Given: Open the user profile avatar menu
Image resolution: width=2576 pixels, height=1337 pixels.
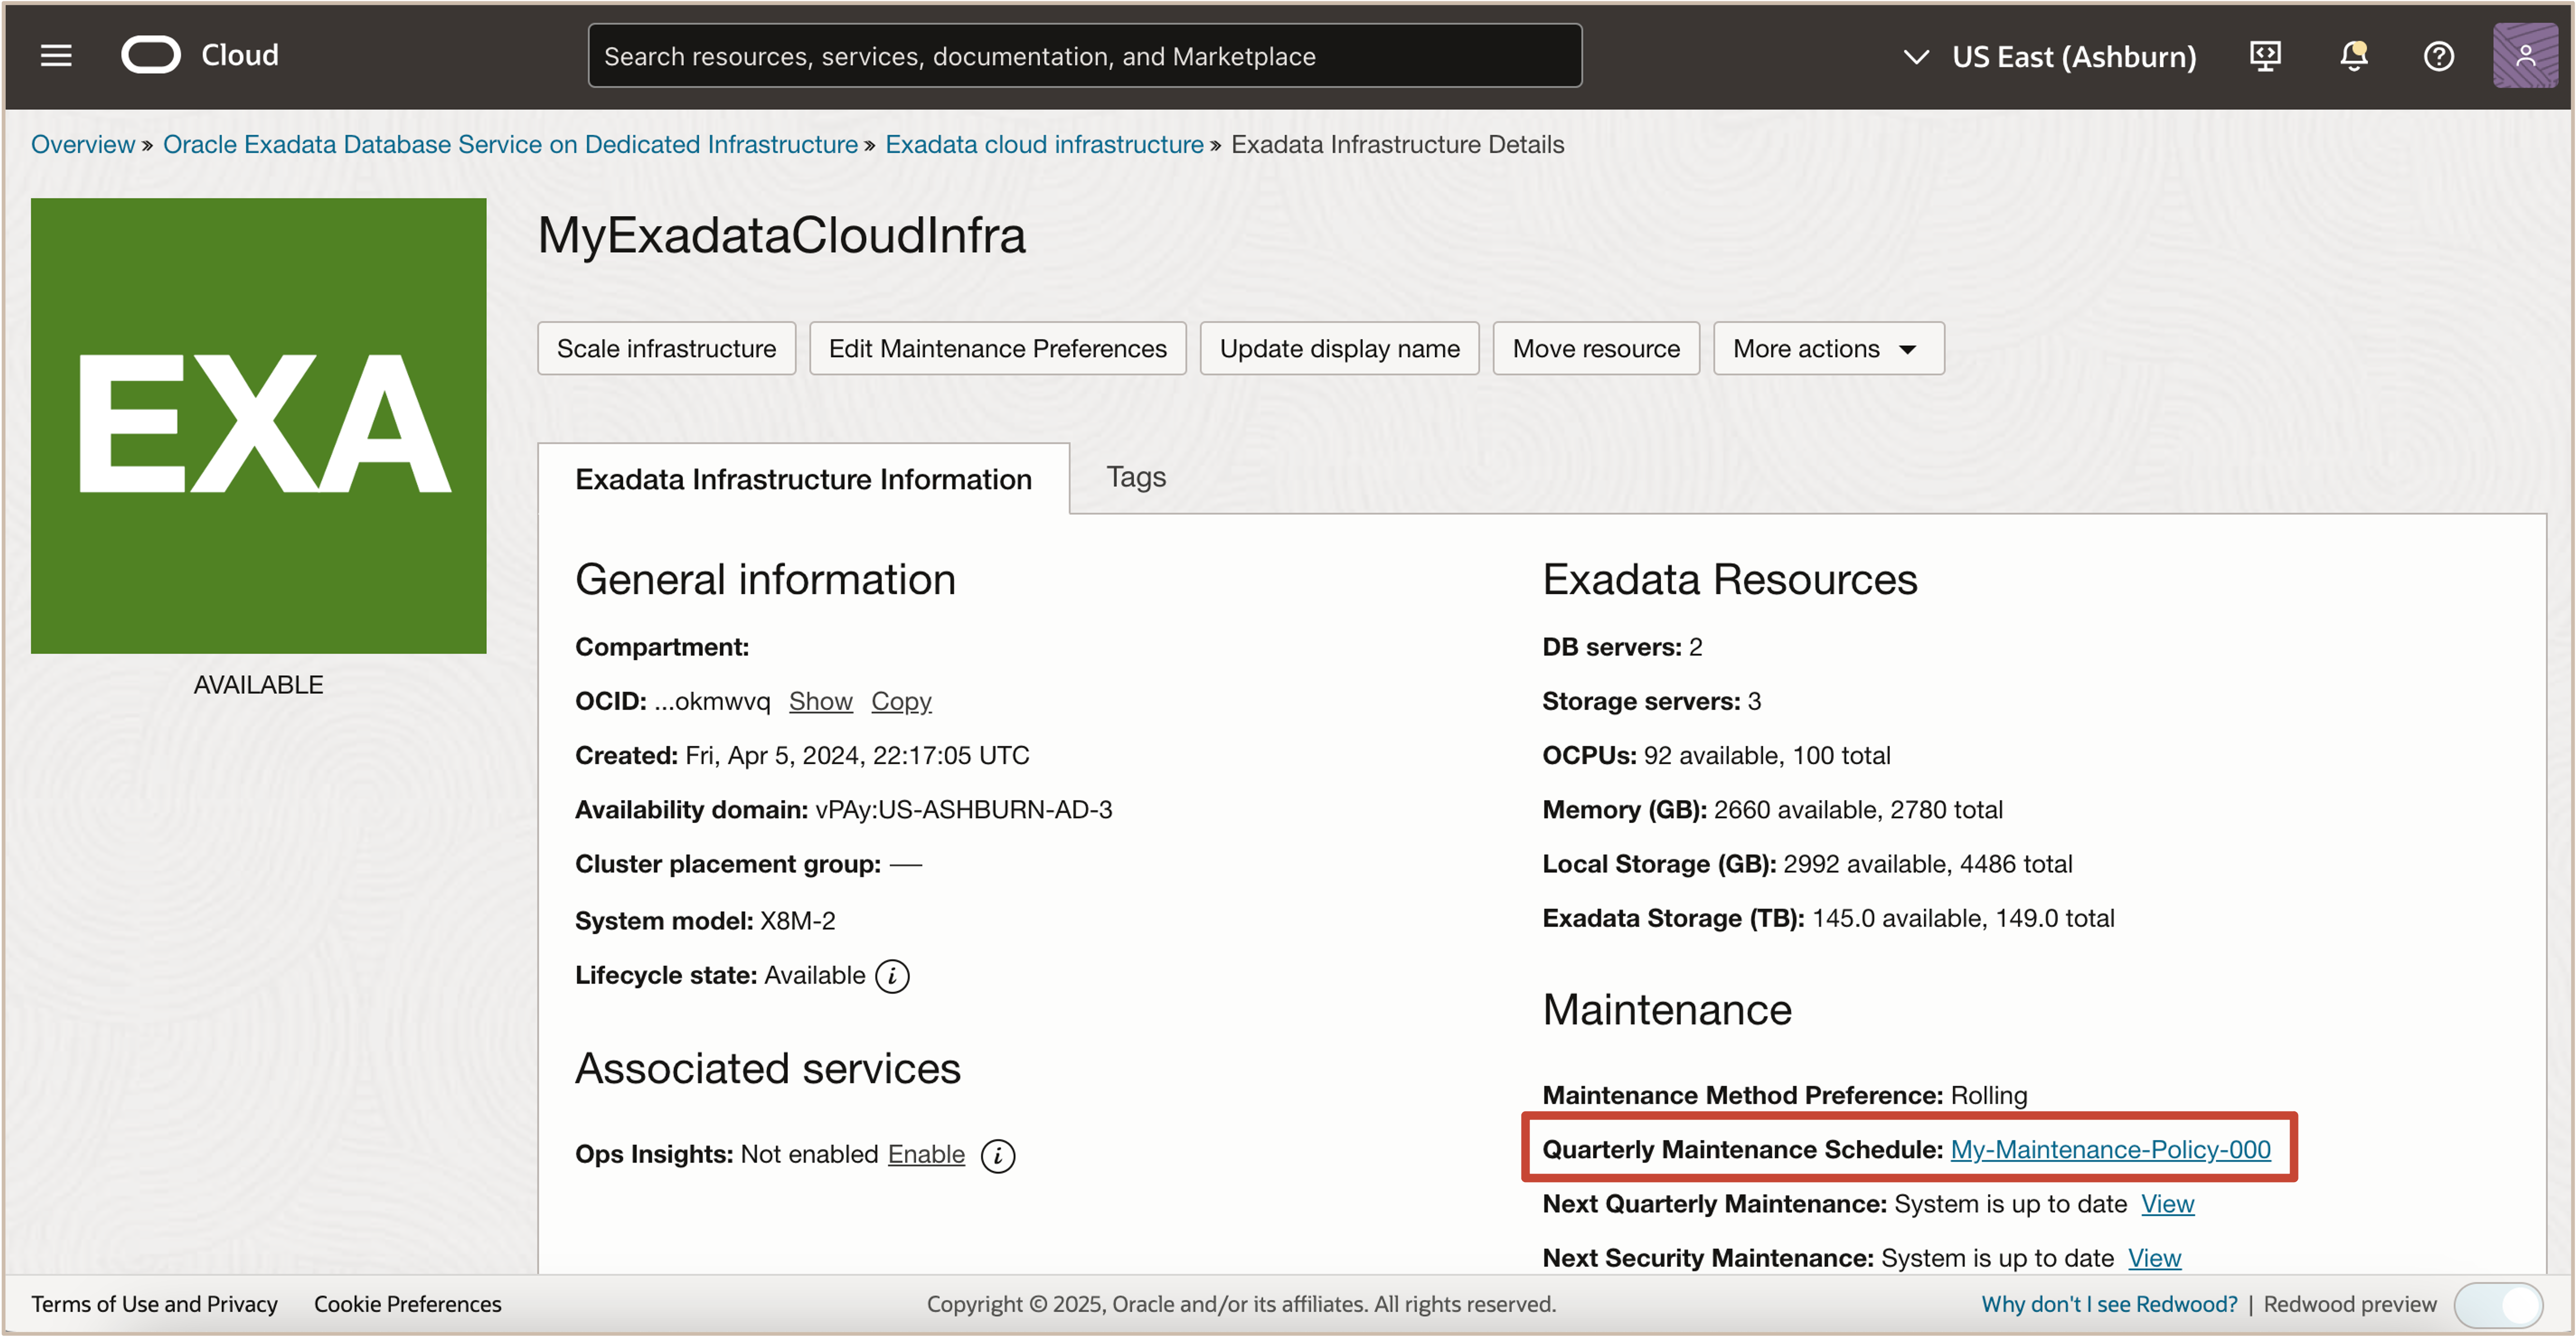Looking at the screenshot, I should tap(2524, 56).
